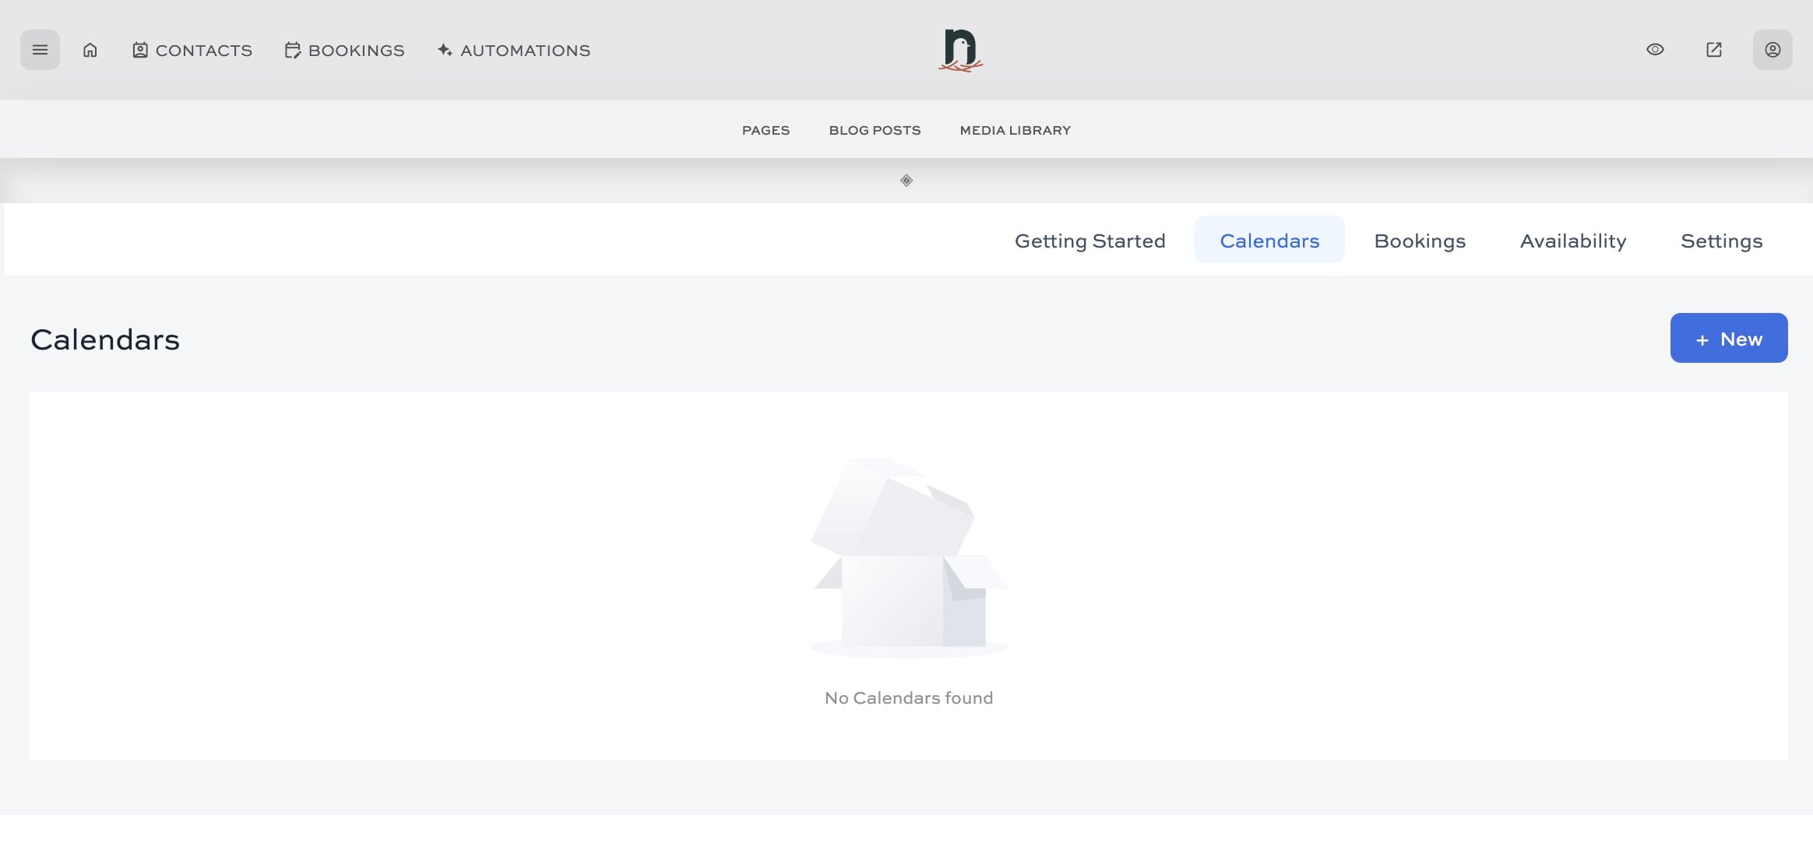This screenshot has height=847, width=1813.
Task: Switch to Getting Started tab
Action: (1090, 241)
